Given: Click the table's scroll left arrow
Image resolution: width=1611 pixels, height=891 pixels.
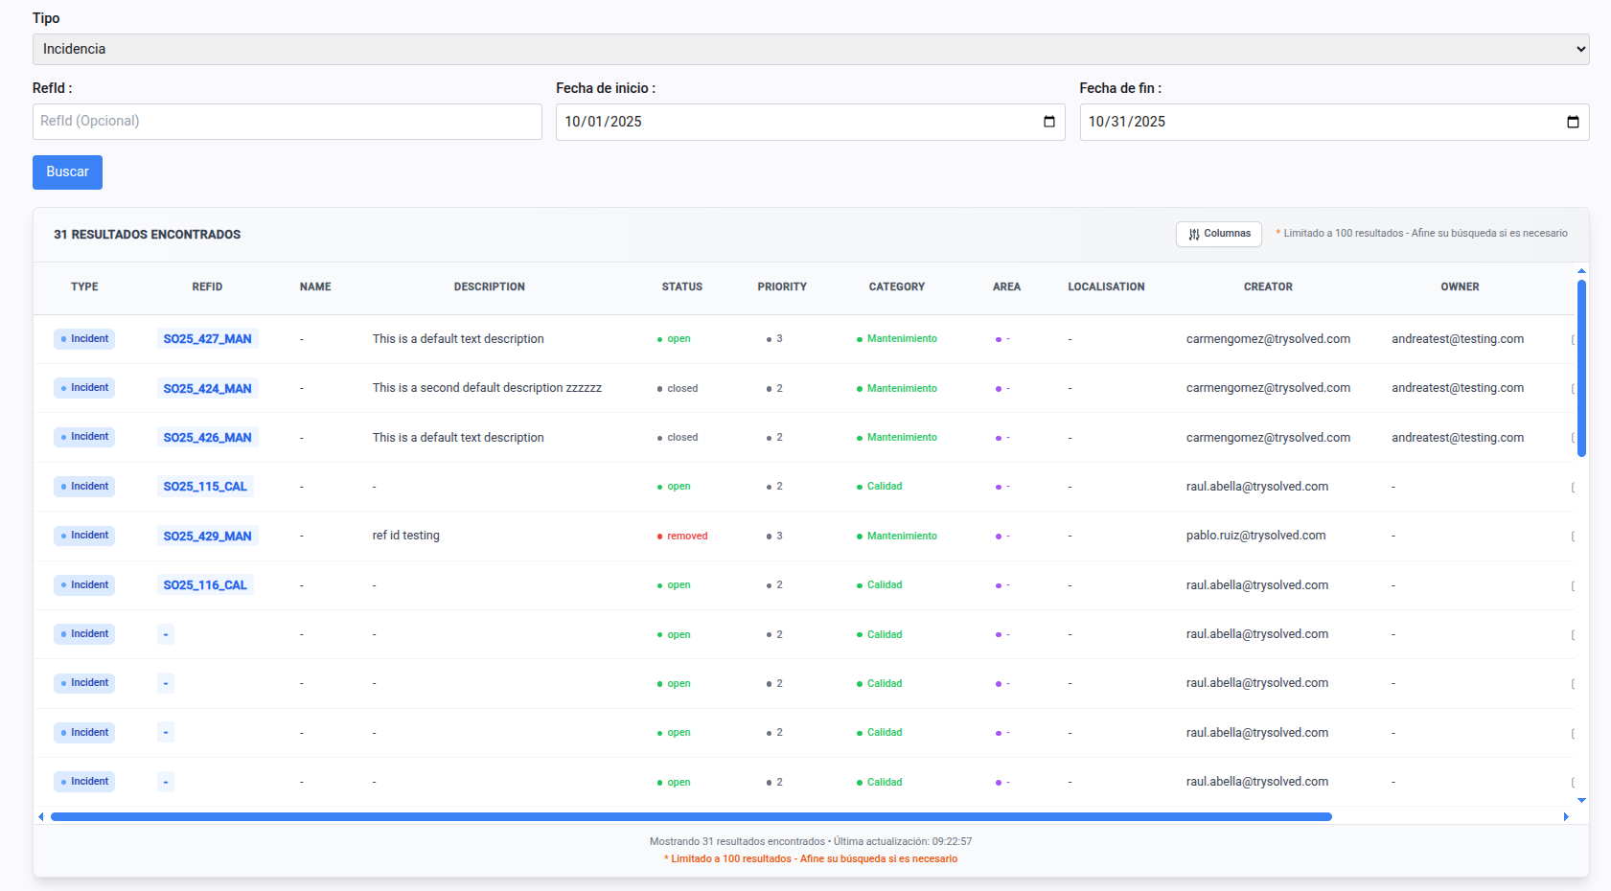Looking at the screenshot, I should tap(40, 817).
